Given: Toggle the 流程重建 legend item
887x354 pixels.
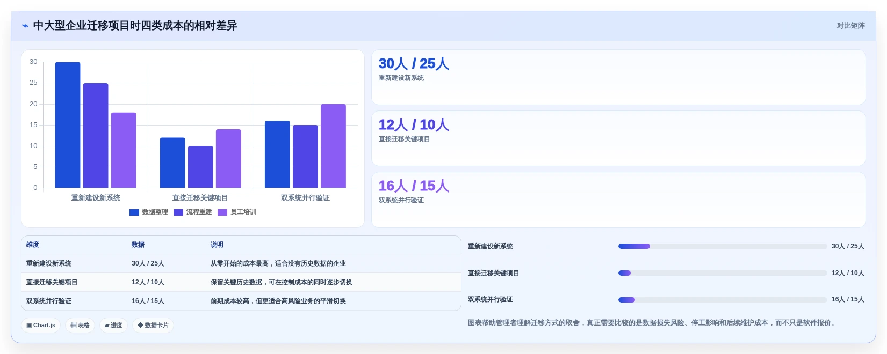Looking at the screenshot, I should click(x=193, y=212).
